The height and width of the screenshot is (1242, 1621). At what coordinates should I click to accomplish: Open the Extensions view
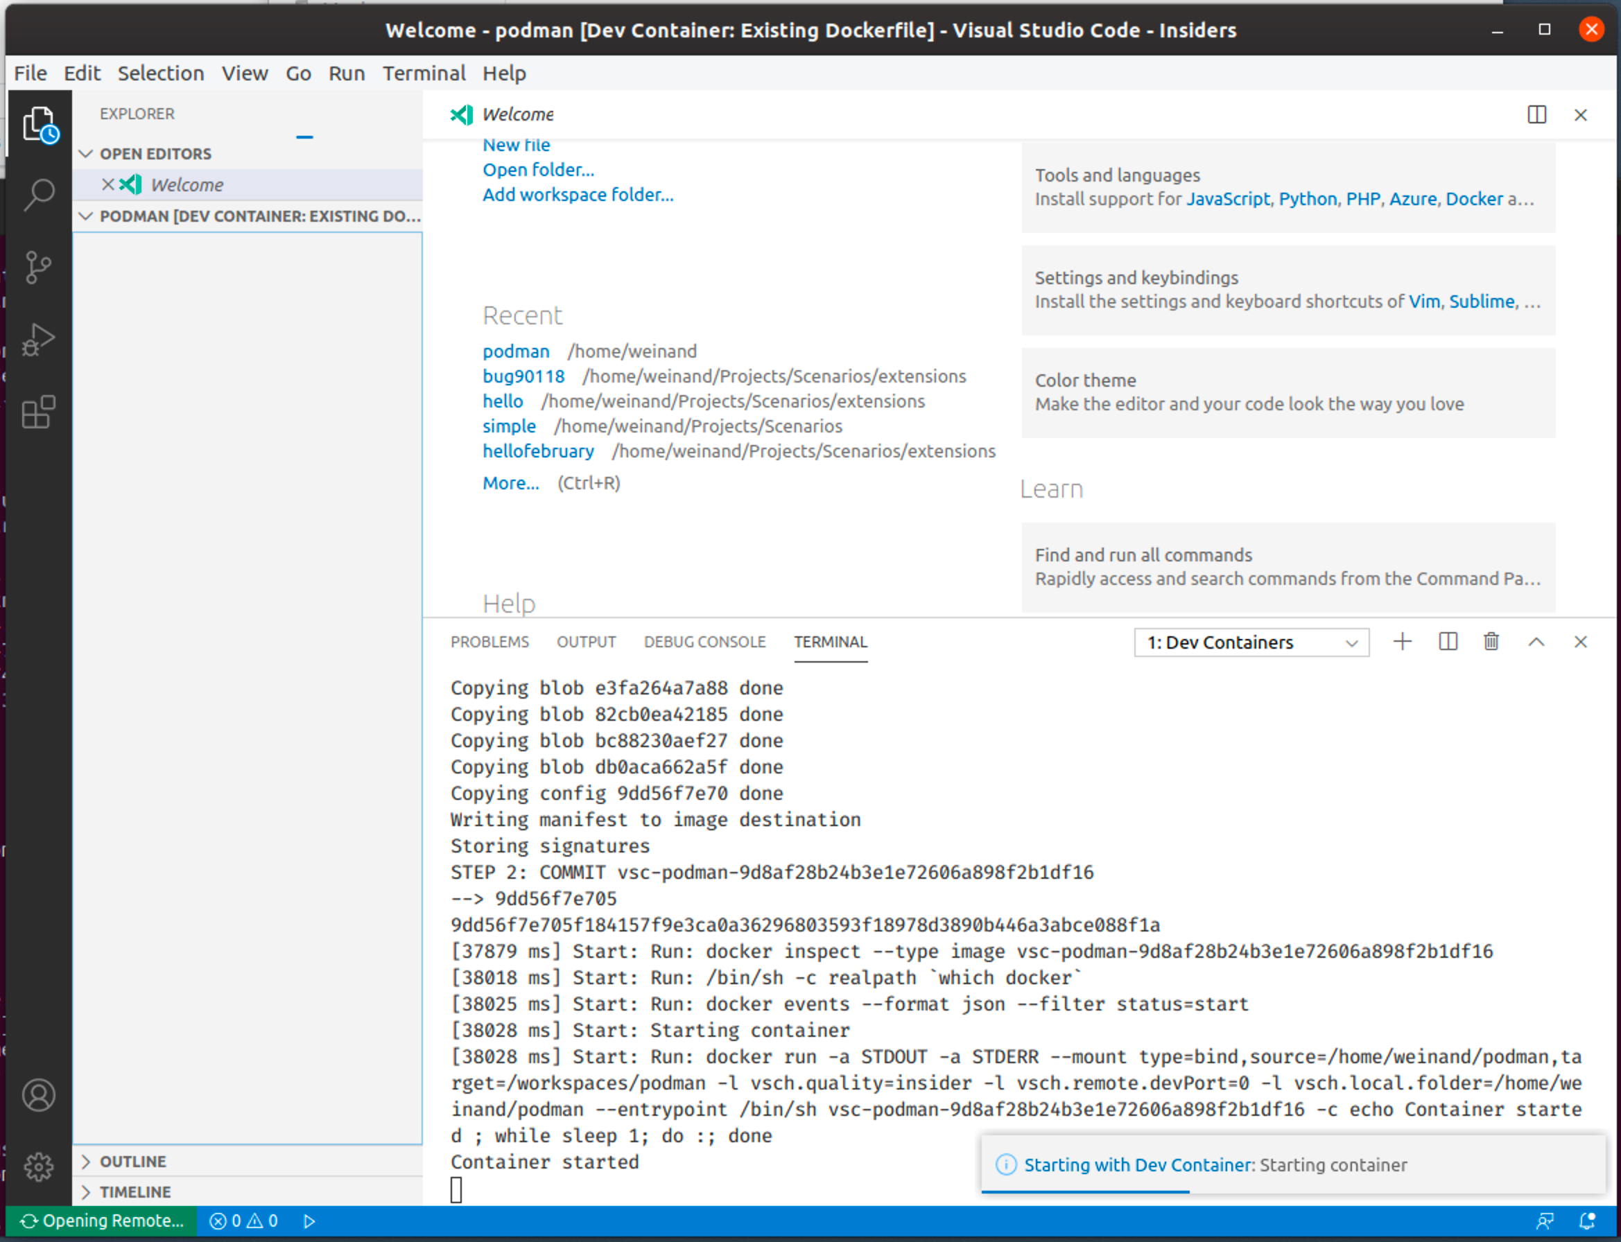(40, 412)
